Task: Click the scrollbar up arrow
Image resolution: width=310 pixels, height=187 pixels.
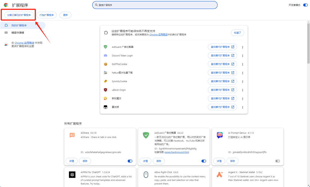Action: 308,22
